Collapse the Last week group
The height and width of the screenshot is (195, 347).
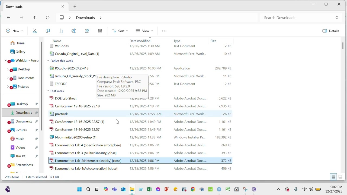48,91
